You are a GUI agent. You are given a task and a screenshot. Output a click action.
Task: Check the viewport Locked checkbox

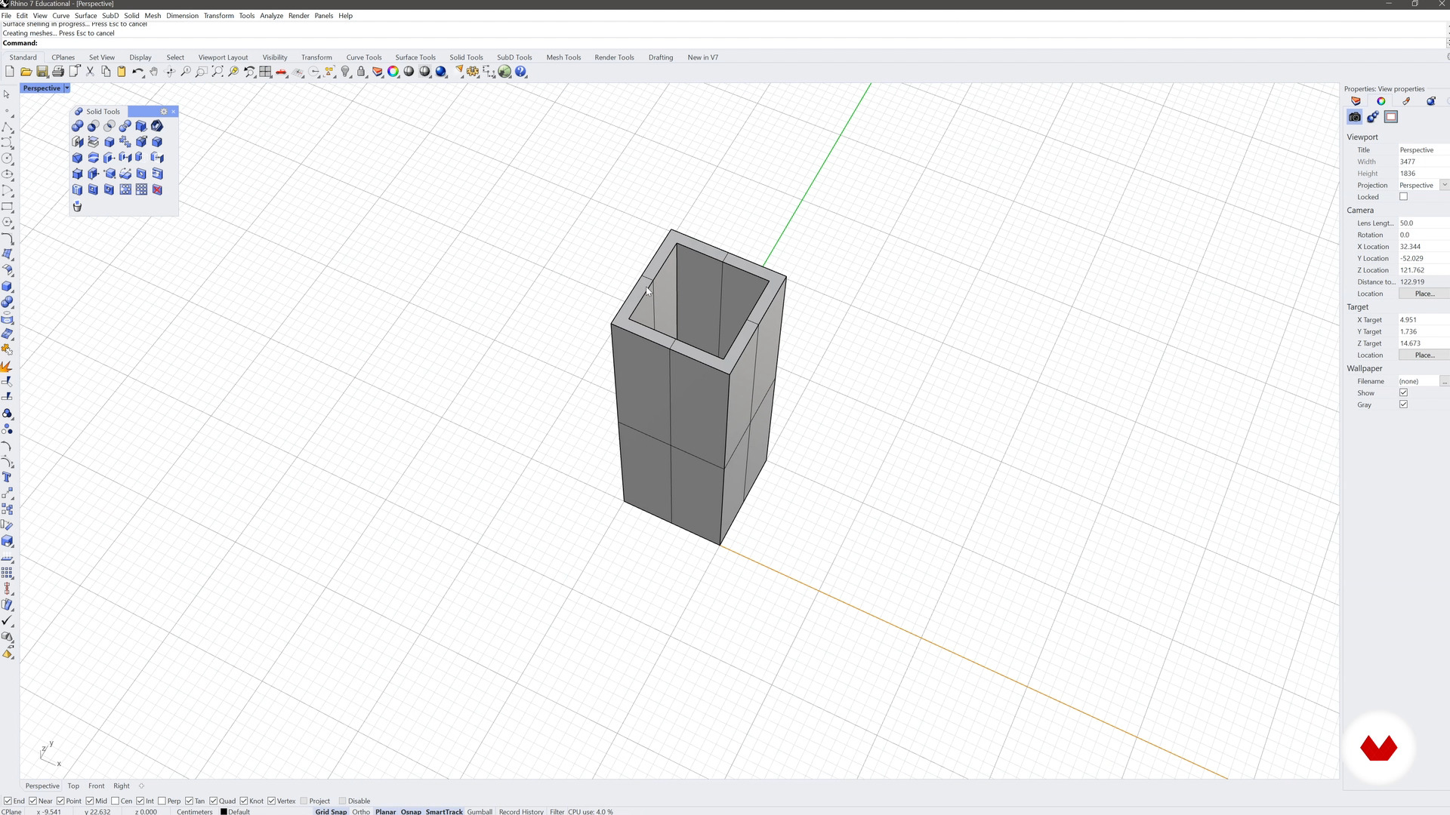pos(1403,196)
